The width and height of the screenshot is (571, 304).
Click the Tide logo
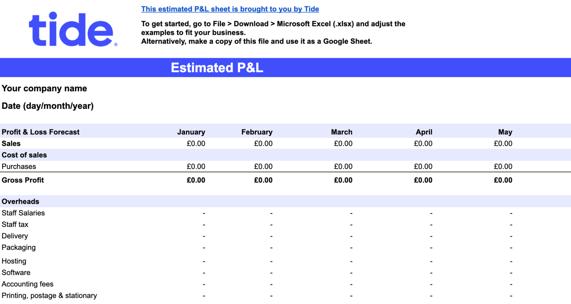73,29
